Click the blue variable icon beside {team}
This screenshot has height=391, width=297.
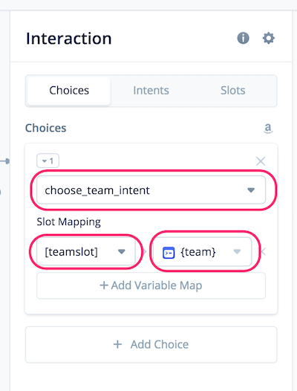tap(169, 252)
